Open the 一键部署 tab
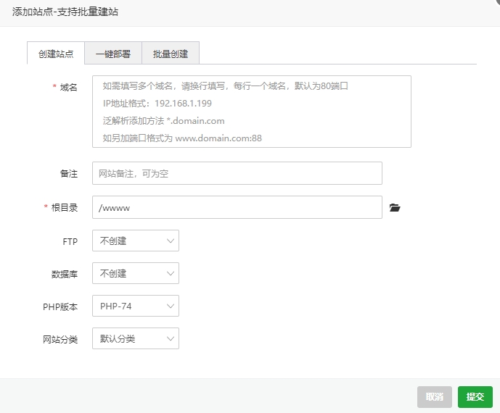Viewport: 500px width, 413px height. pos(113,54)
